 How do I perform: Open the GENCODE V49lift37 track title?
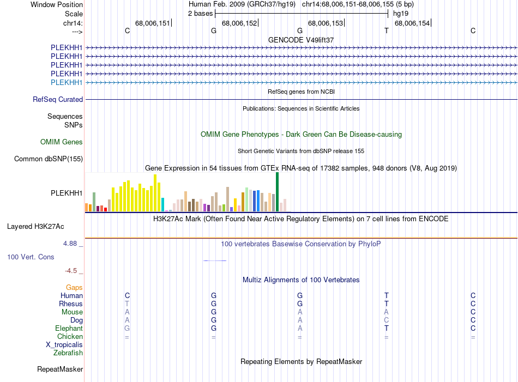pyautogui.click(x=301, y=40)
